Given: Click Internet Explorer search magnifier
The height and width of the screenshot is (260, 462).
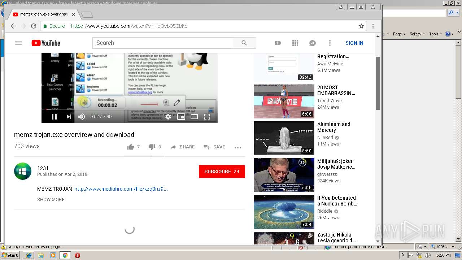Looking at the screenshot, I should [x=450, y=13].
